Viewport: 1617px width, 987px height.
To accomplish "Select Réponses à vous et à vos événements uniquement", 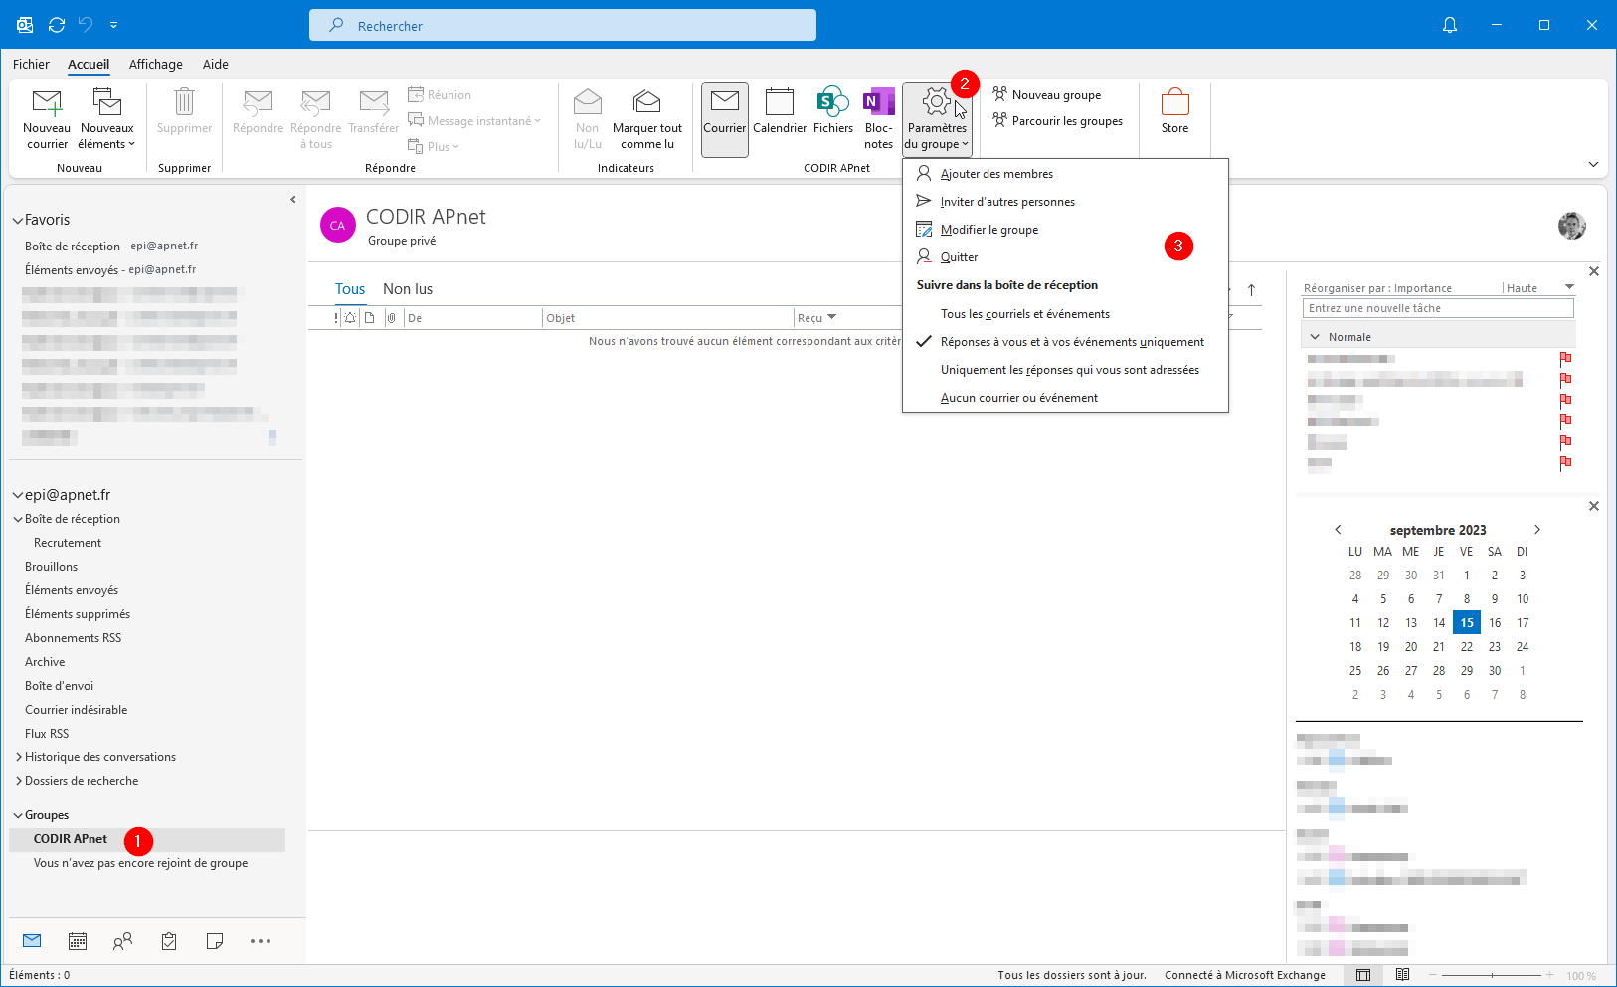I will 1065,342.
